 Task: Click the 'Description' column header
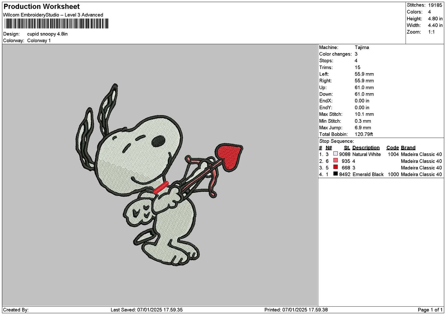[x=366, y=148]
